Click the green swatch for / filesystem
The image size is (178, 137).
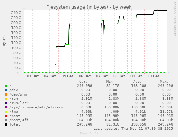[x=6, y=86]
